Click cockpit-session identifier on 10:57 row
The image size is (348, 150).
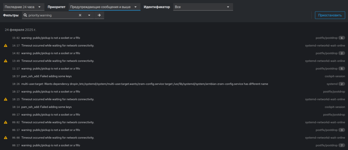point(335,76)
